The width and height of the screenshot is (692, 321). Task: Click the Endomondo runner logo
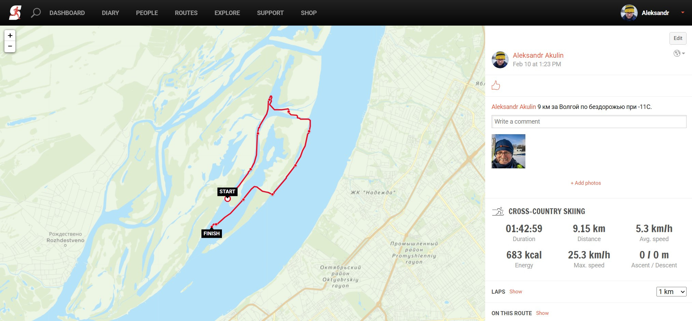(x=15, y=13)
